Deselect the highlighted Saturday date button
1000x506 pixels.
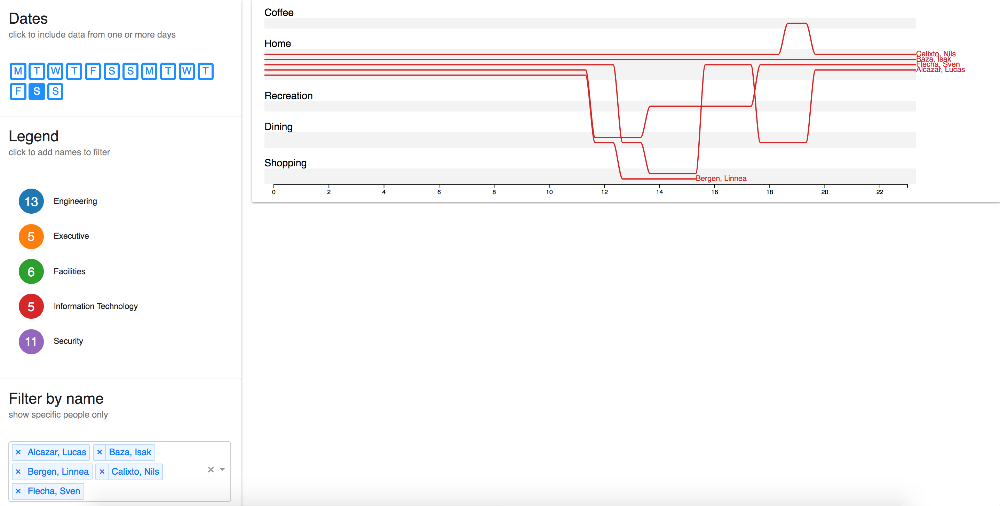coord(37,91)
